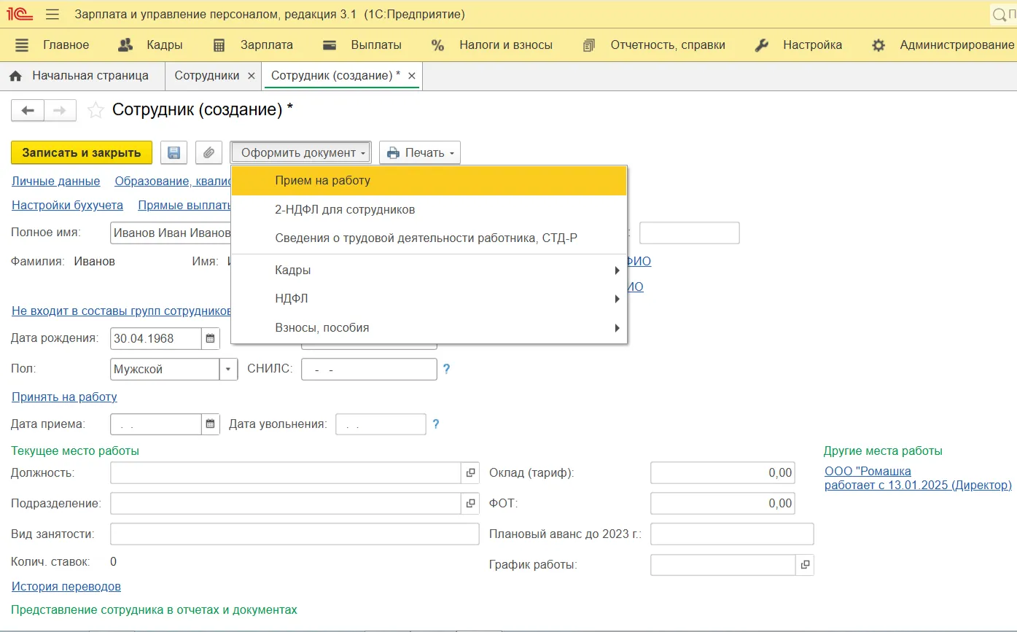Open the График работы selection button
The width and height of the screenshot is (1017, 632).
pyautogui.click(x=805, y=565)
